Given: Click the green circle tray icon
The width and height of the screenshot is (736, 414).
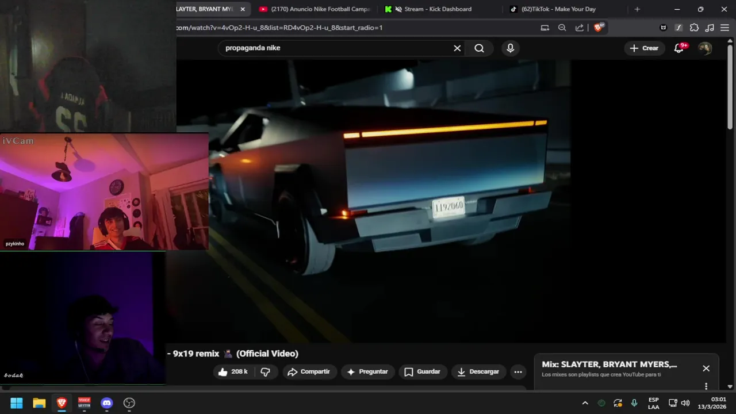Looking at the screenshot, I should tap(601, 403).
